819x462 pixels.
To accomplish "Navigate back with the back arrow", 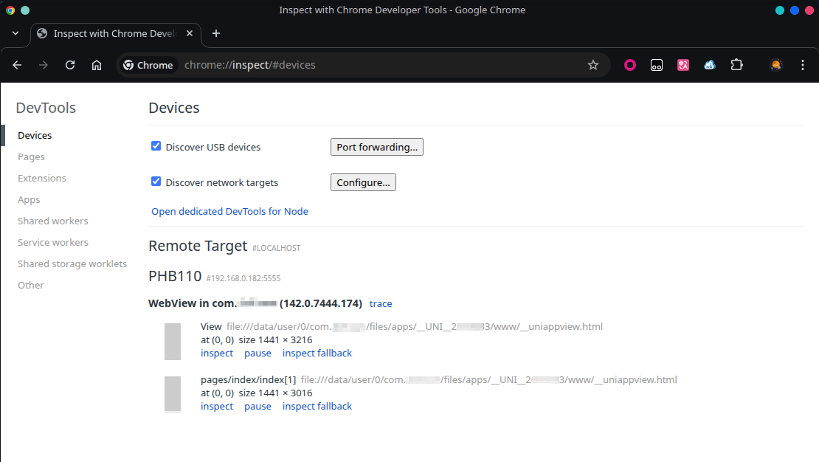I will coord(18,65).
